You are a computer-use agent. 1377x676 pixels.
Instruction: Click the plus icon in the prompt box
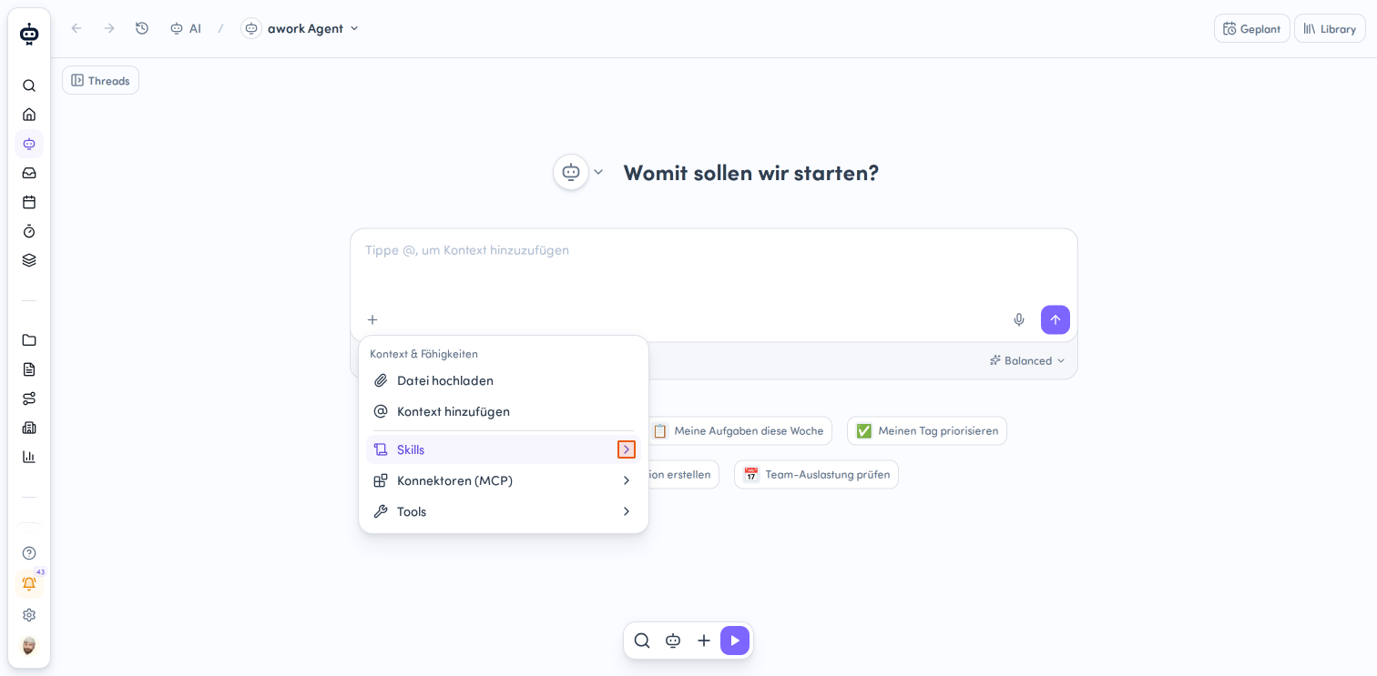click(372, 319)
